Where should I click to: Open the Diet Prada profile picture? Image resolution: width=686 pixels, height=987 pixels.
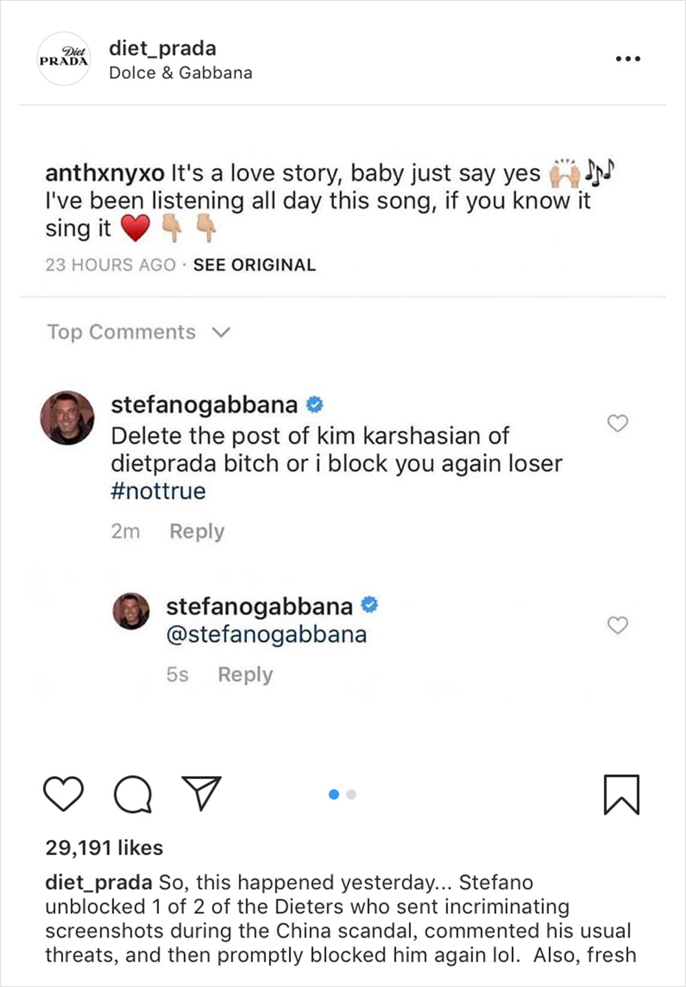coord(64,59)
